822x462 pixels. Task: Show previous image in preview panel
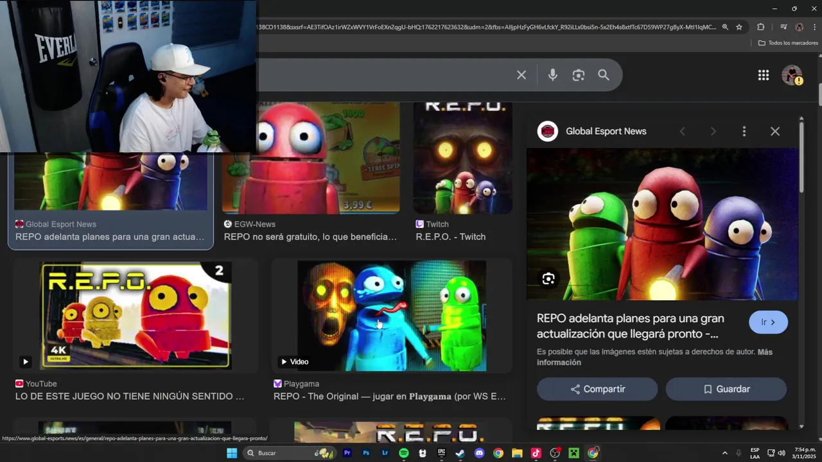coord(682,132)
